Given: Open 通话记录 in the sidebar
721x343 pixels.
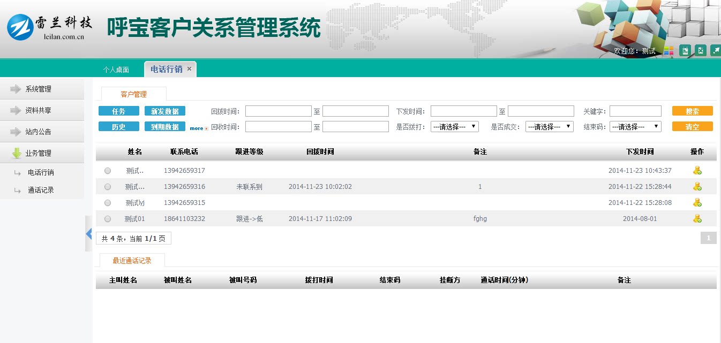Looking at the screenshot, I should point(41,190).
